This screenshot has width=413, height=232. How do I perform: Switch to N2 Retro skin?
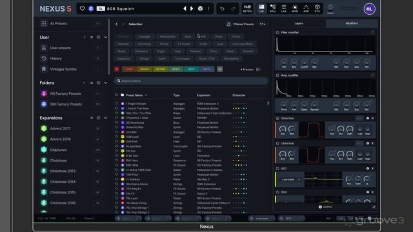coord(247,8)
